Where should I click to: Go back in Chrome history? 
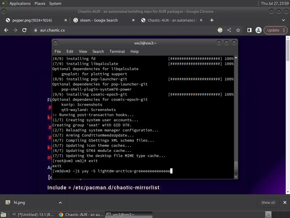pyautogui.click(x=6, y=30)
